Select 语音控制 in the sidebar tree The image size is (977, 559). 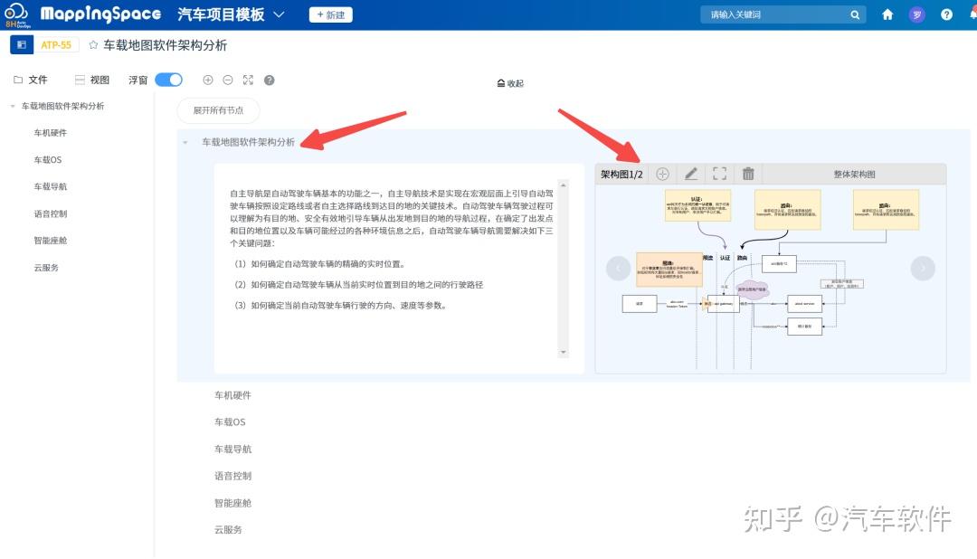pos(51,213)
